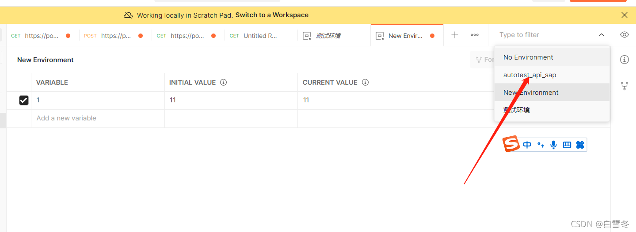
Task: Select 测试环境 in environment dropdown
Action: click(x=552, y=110)
